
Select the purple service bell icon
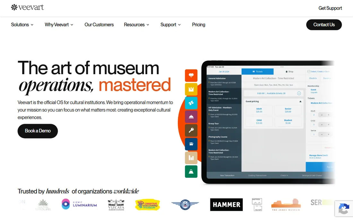click(191, 117)
